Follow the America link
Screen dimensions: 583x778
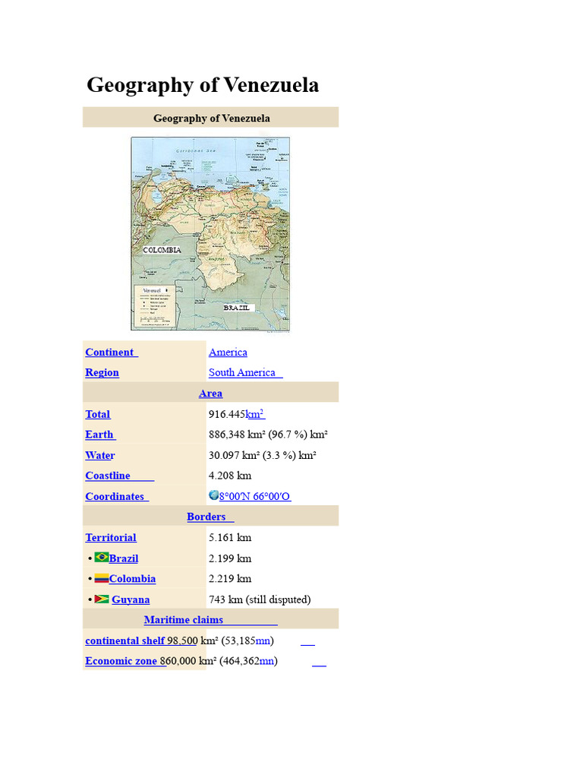[228, 353]
